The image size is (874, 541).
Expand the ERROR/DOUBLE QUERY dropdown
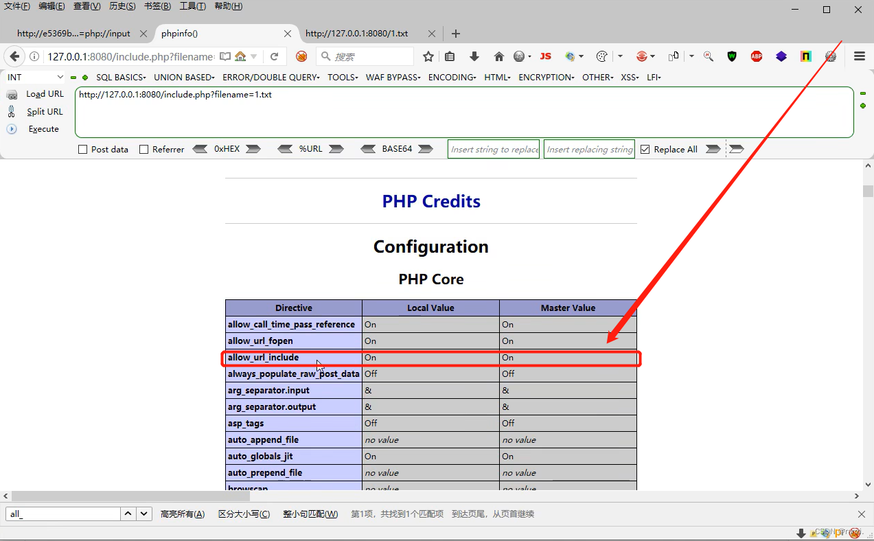[271, 77]
